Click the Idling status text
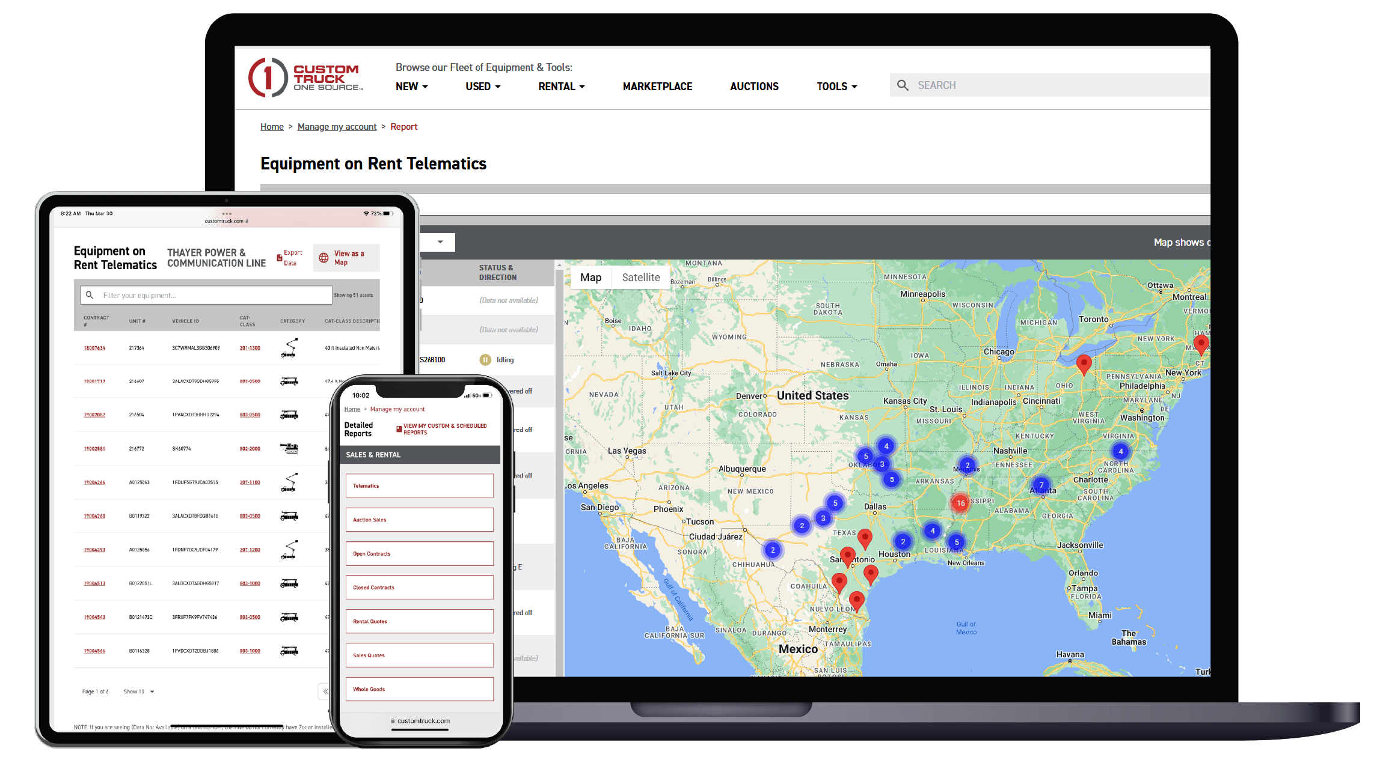The width and height of the screenshot is (1380, 766). coord(505,360)
